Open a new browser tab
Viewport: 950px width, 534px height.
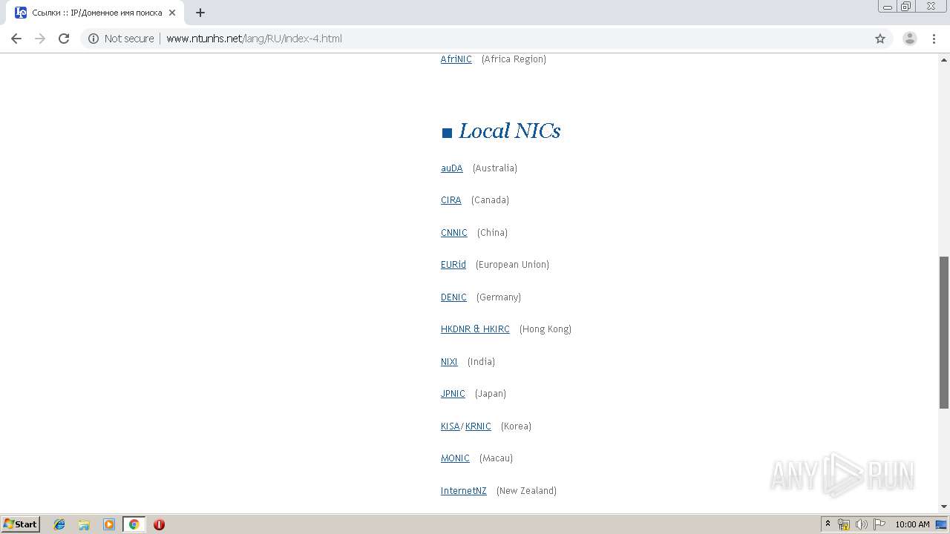coord(200,13)
